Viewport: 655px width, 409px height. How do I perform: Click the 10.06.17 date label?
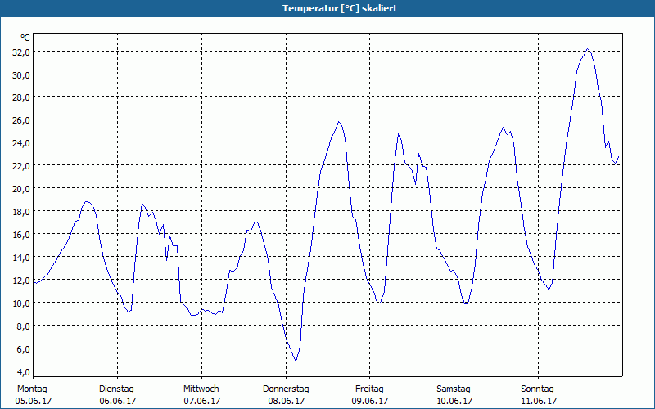pyautogui.click(x=454, y=401)
